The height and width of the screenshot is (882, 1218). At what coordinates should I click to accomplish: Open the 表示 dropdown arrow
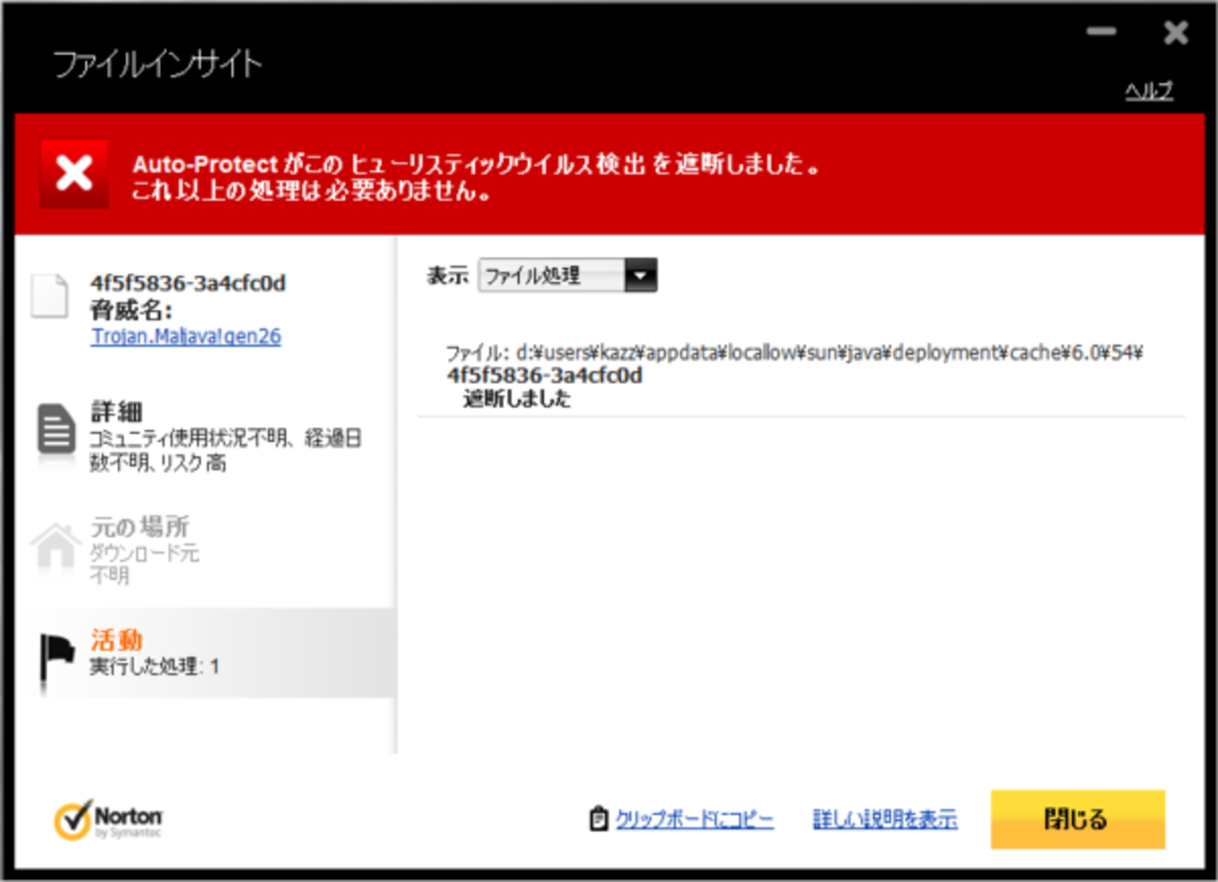[x=641, y=275]
